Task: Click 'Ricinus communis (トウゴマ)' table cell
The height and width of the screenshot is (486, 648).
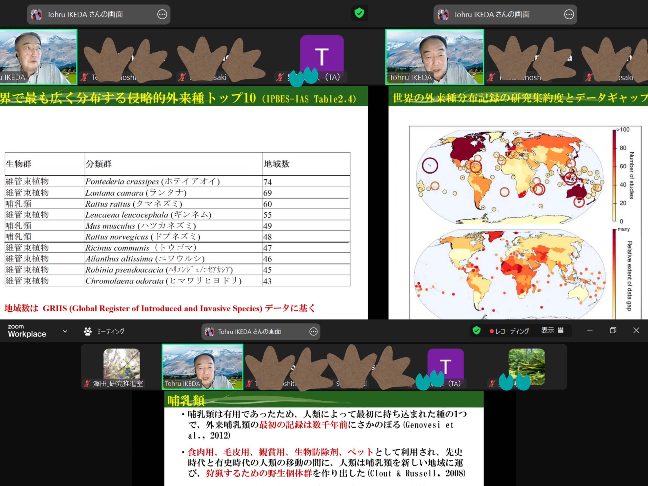Action: pos(173,248)
